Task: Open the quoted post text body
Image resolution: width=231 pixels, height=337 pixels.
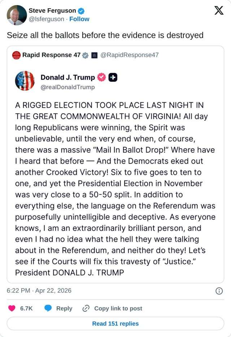Action: (115, 189)
